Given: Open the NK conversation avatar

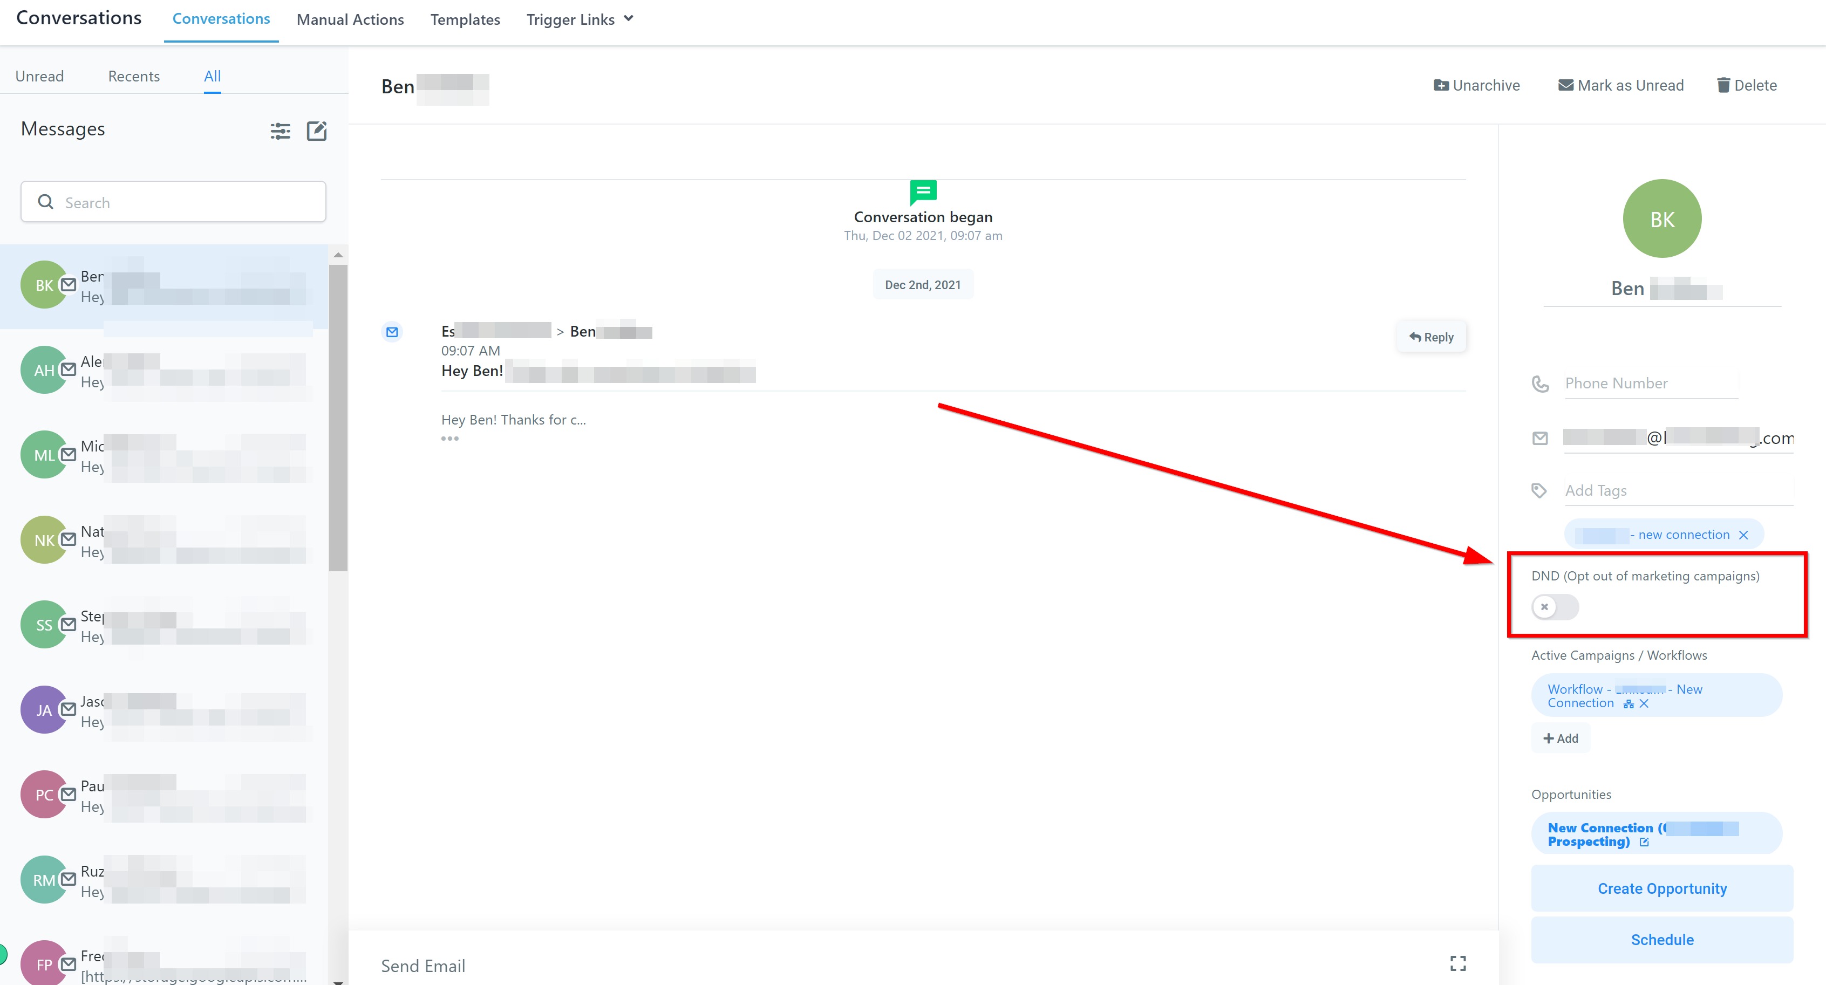Looking at the screenshot, I should coord(44,540).
